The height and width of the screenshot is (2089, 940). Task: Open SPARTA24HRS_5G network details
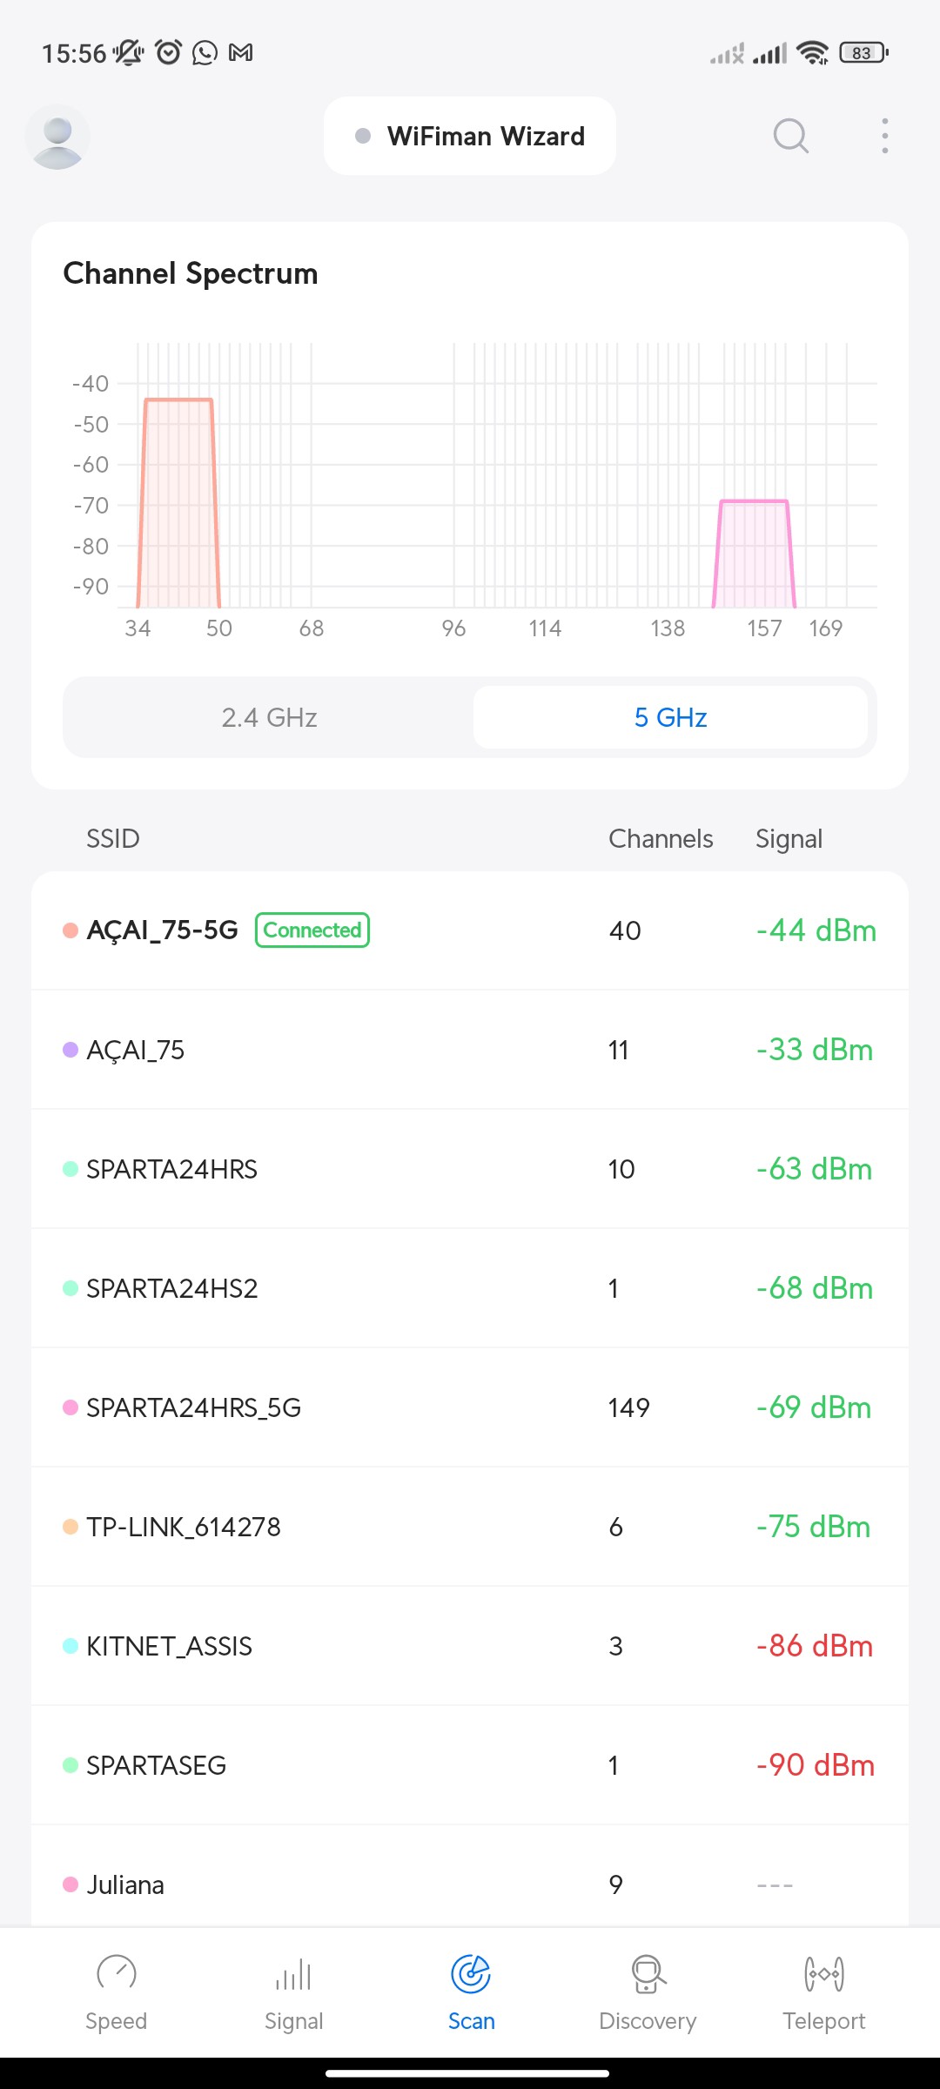click(x=470, y=1407)
